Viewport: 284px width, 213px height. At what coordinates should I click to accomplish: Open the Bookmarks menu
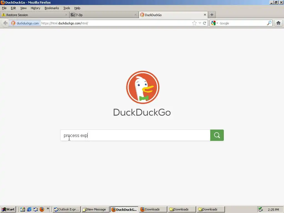pyautogui.click(x=52, y=8)
